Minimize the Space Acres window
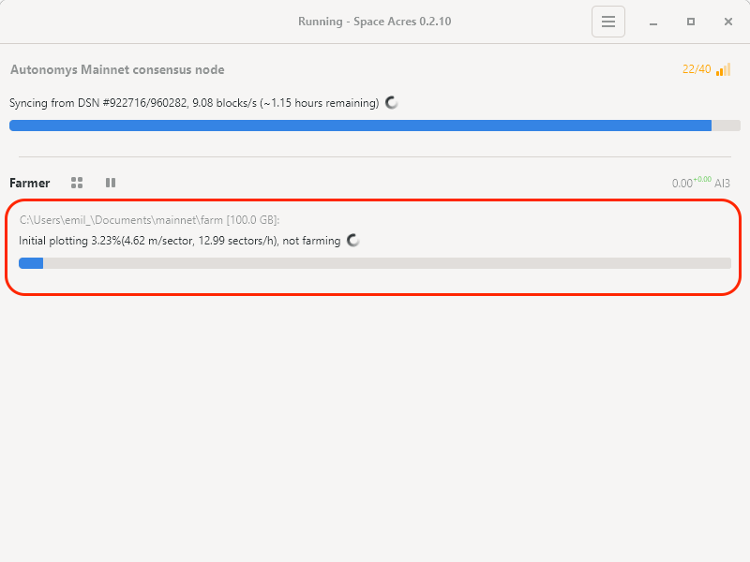 click(653, 22)
